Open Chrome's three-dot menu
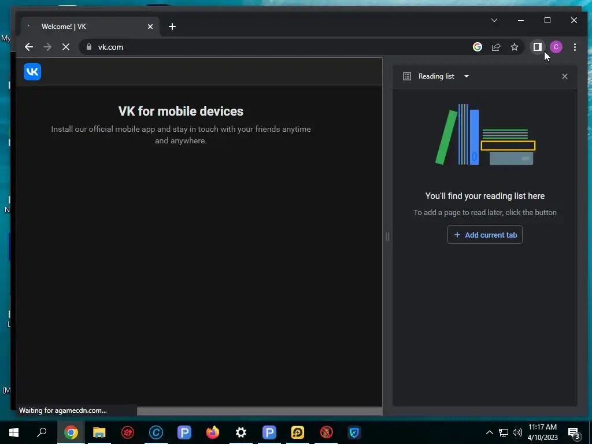Screen dimensions: 592x444 pyautogui.click(x=575, y=47)
